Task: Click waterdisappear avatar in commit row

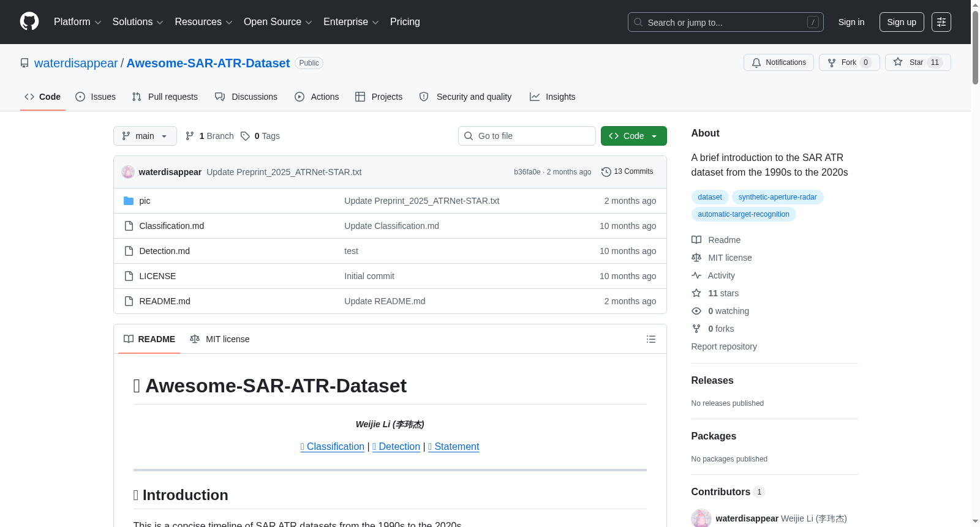Action: point(128,172)
